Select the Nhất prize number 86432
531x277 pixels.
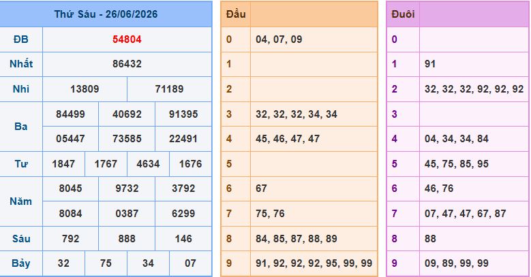pos(127,64)
